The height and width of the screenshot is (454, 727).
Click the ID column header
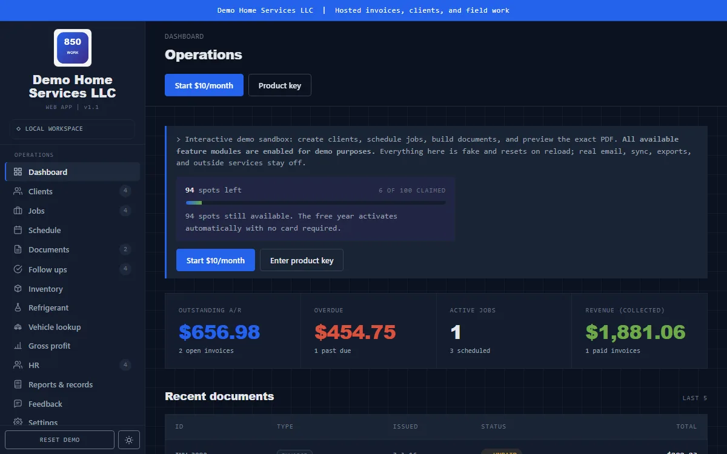coord(179,427)
